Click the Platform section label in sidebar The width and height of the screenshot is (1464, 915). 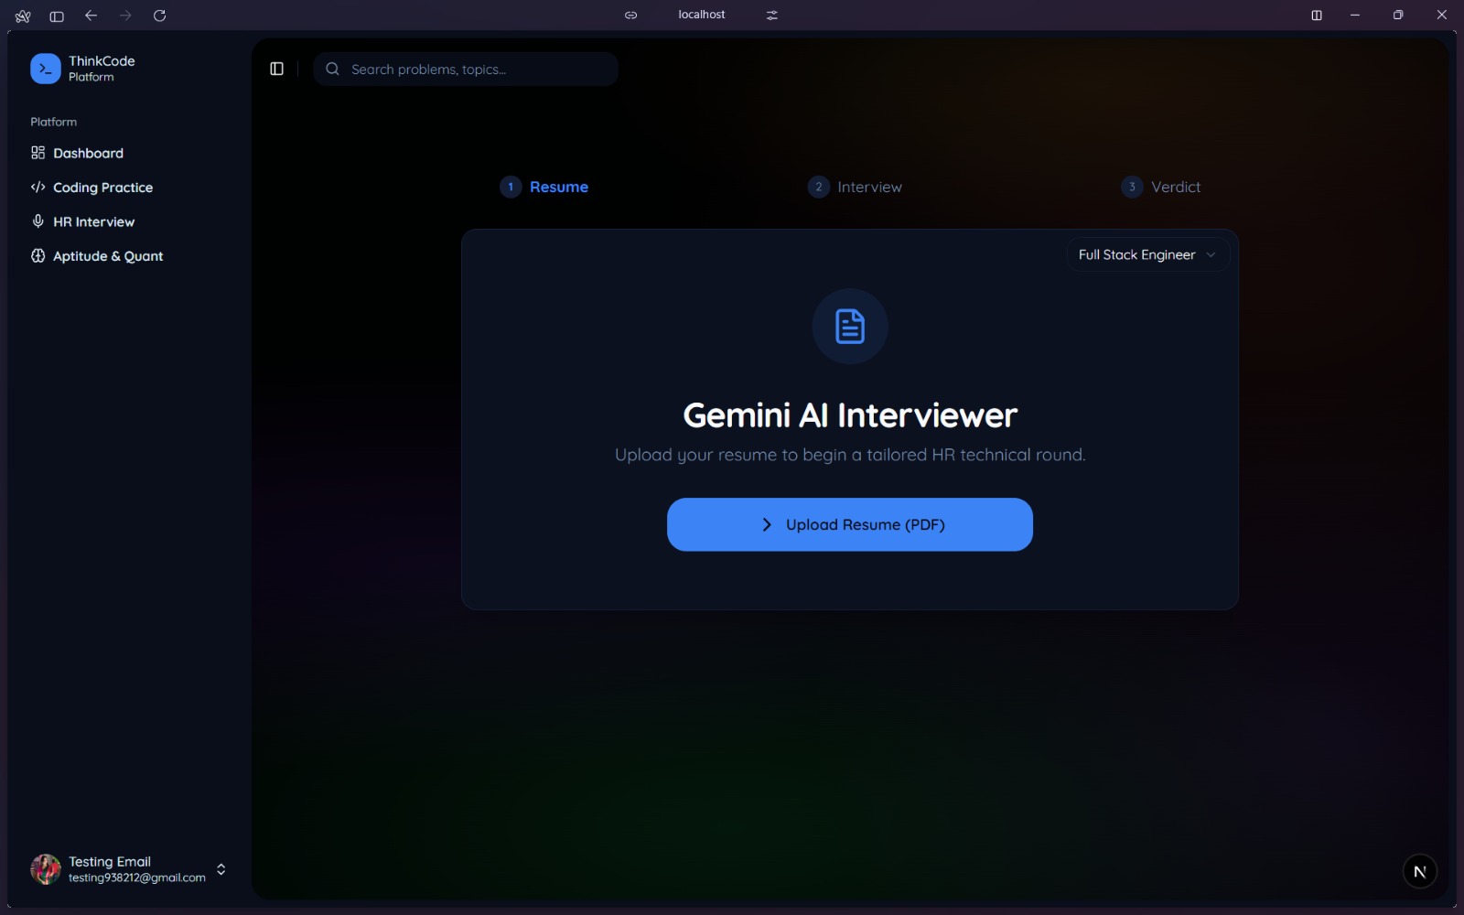click(x=54, y=122)
